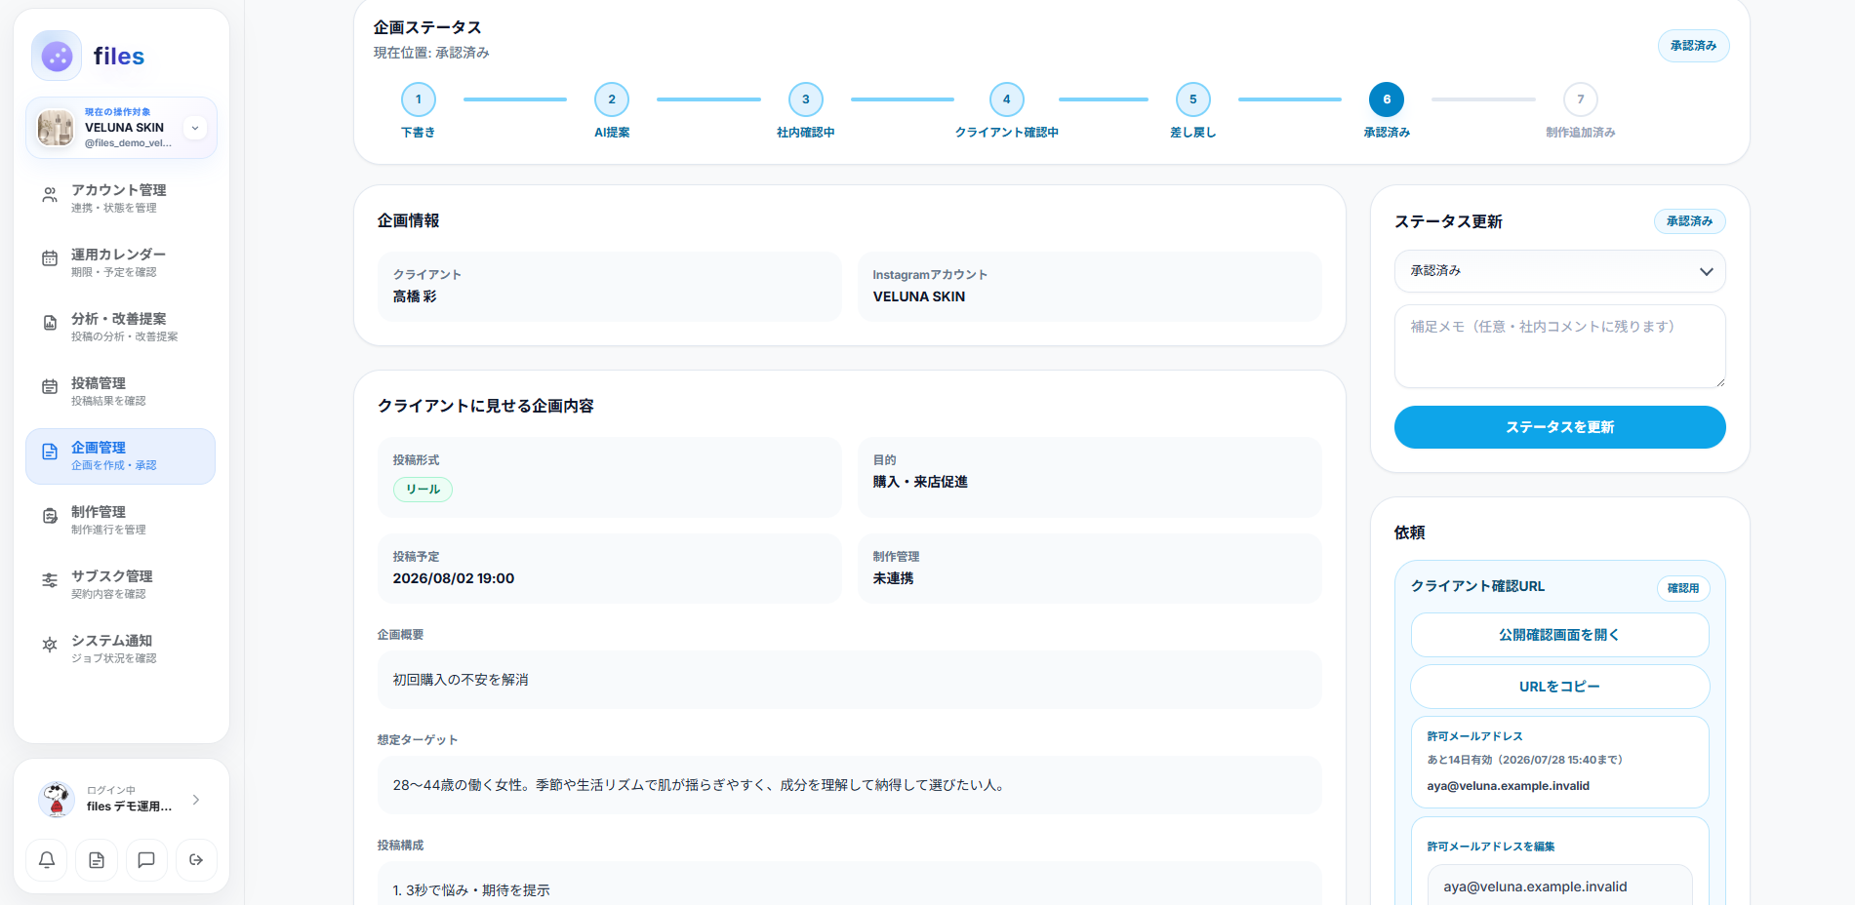Click the サブスク管理 sliders icon
Image resolution: width=1855 pixels, height=906 pixels.
[x=50, y=581]
